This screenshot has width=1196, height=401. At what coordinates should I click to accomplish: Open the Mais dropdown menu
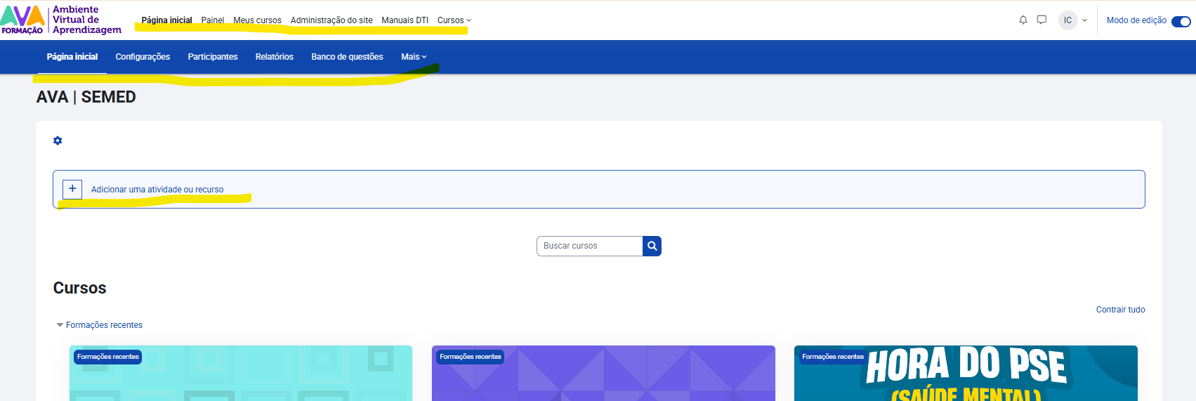coord(414,57)
